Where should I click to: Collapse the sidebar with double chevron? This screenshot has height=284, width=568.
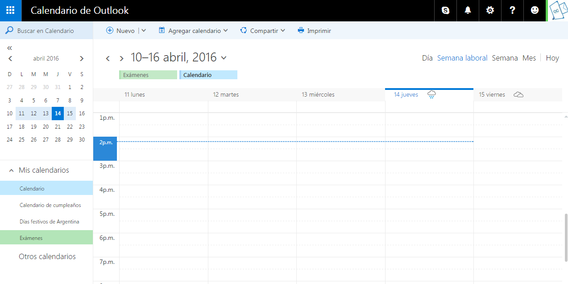pyautogui.click(x=10, y=48)
